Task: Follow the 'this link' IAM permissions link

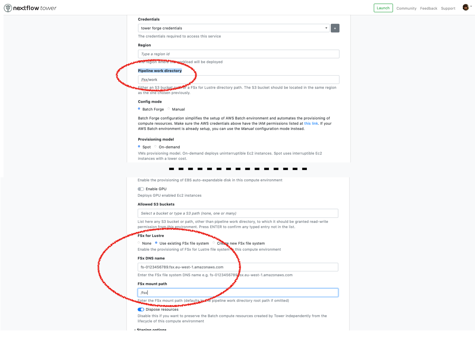Action: pyautogui.click(x=311, y=123)
